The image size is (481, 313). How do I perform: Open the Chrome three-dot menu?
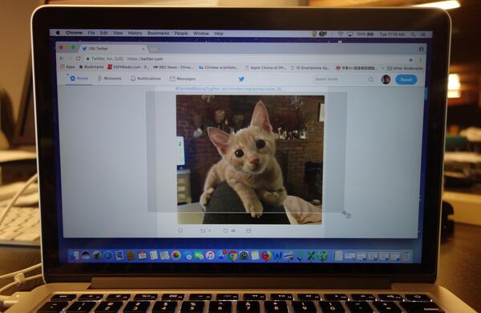click(421, 60)
